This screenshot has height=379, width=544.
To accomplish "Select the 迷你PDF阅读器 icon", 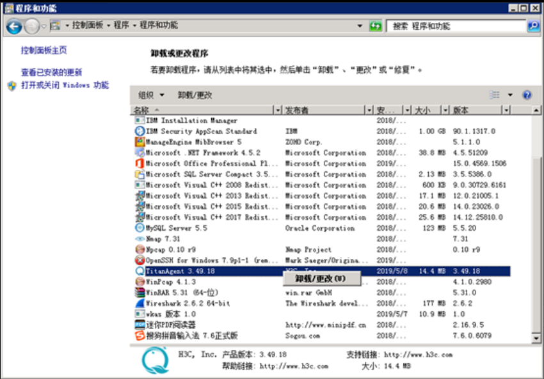I will tap(140, 325).
